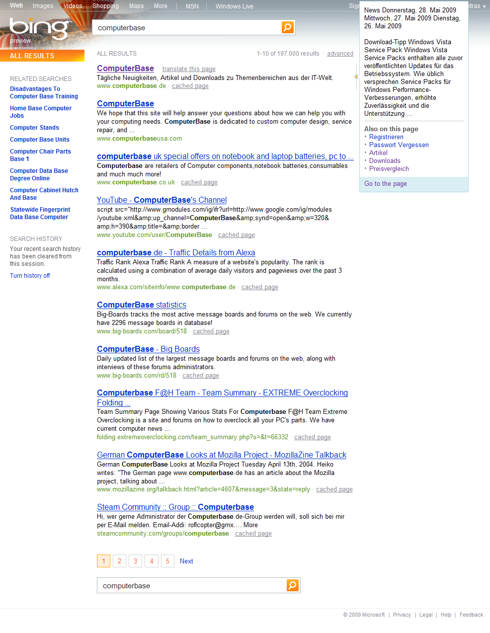Screen dimensions: 490x633
Task: Open cached page for big-boards.com/rd/518
Action: click(x=201, y=376)
